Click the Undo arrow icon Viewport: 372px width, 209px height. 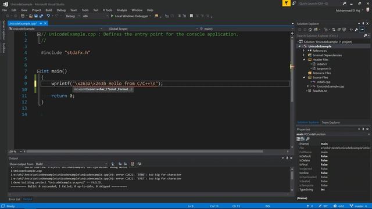pos(48,16)
